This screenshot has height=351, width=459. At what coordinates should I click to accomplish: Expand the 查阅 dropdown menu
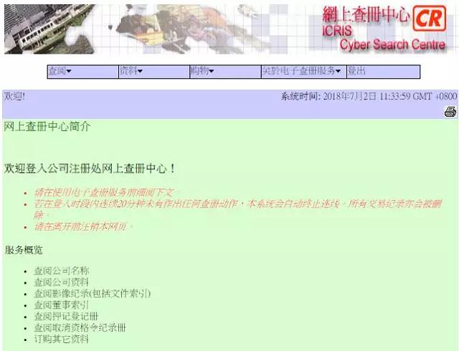(60, 72)
